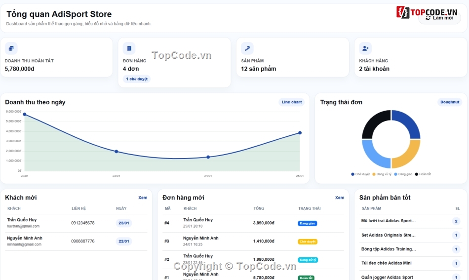
Task: Click the revenue coins icon
Action: 11,48
